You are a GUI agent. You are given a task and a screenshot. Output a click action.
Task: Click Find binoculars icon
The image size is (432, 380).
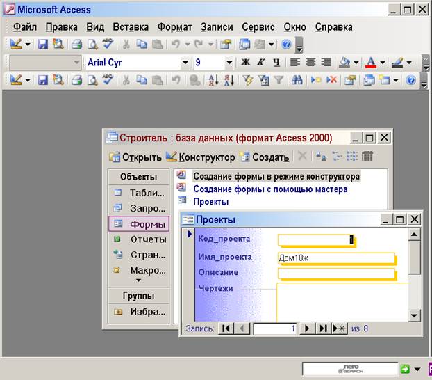(x=297, y=80)
